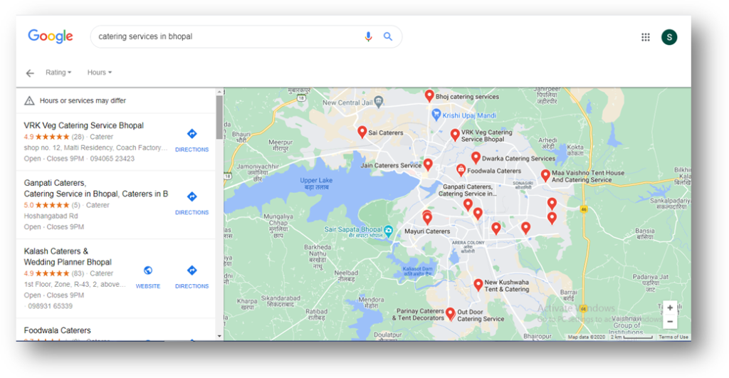Click Mayuri Caterers map pin
This screenshot has width=729, height=378.
(x=427, y=217)
